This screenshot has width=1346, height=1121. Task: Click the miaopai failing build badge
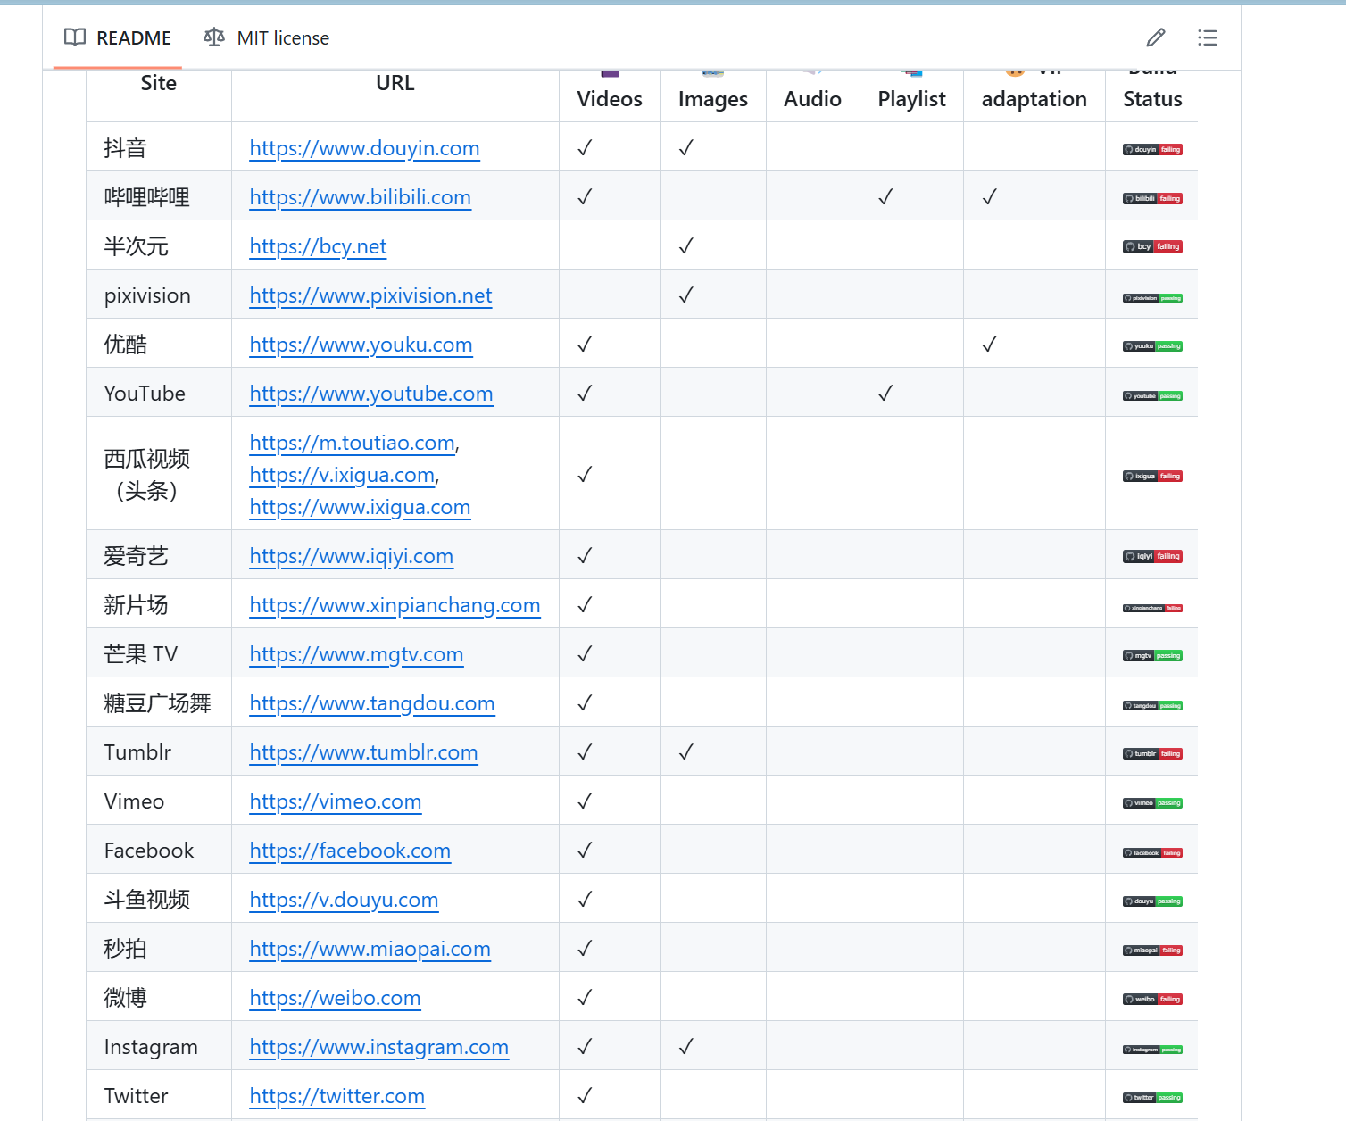click(x=1152, y=950)
